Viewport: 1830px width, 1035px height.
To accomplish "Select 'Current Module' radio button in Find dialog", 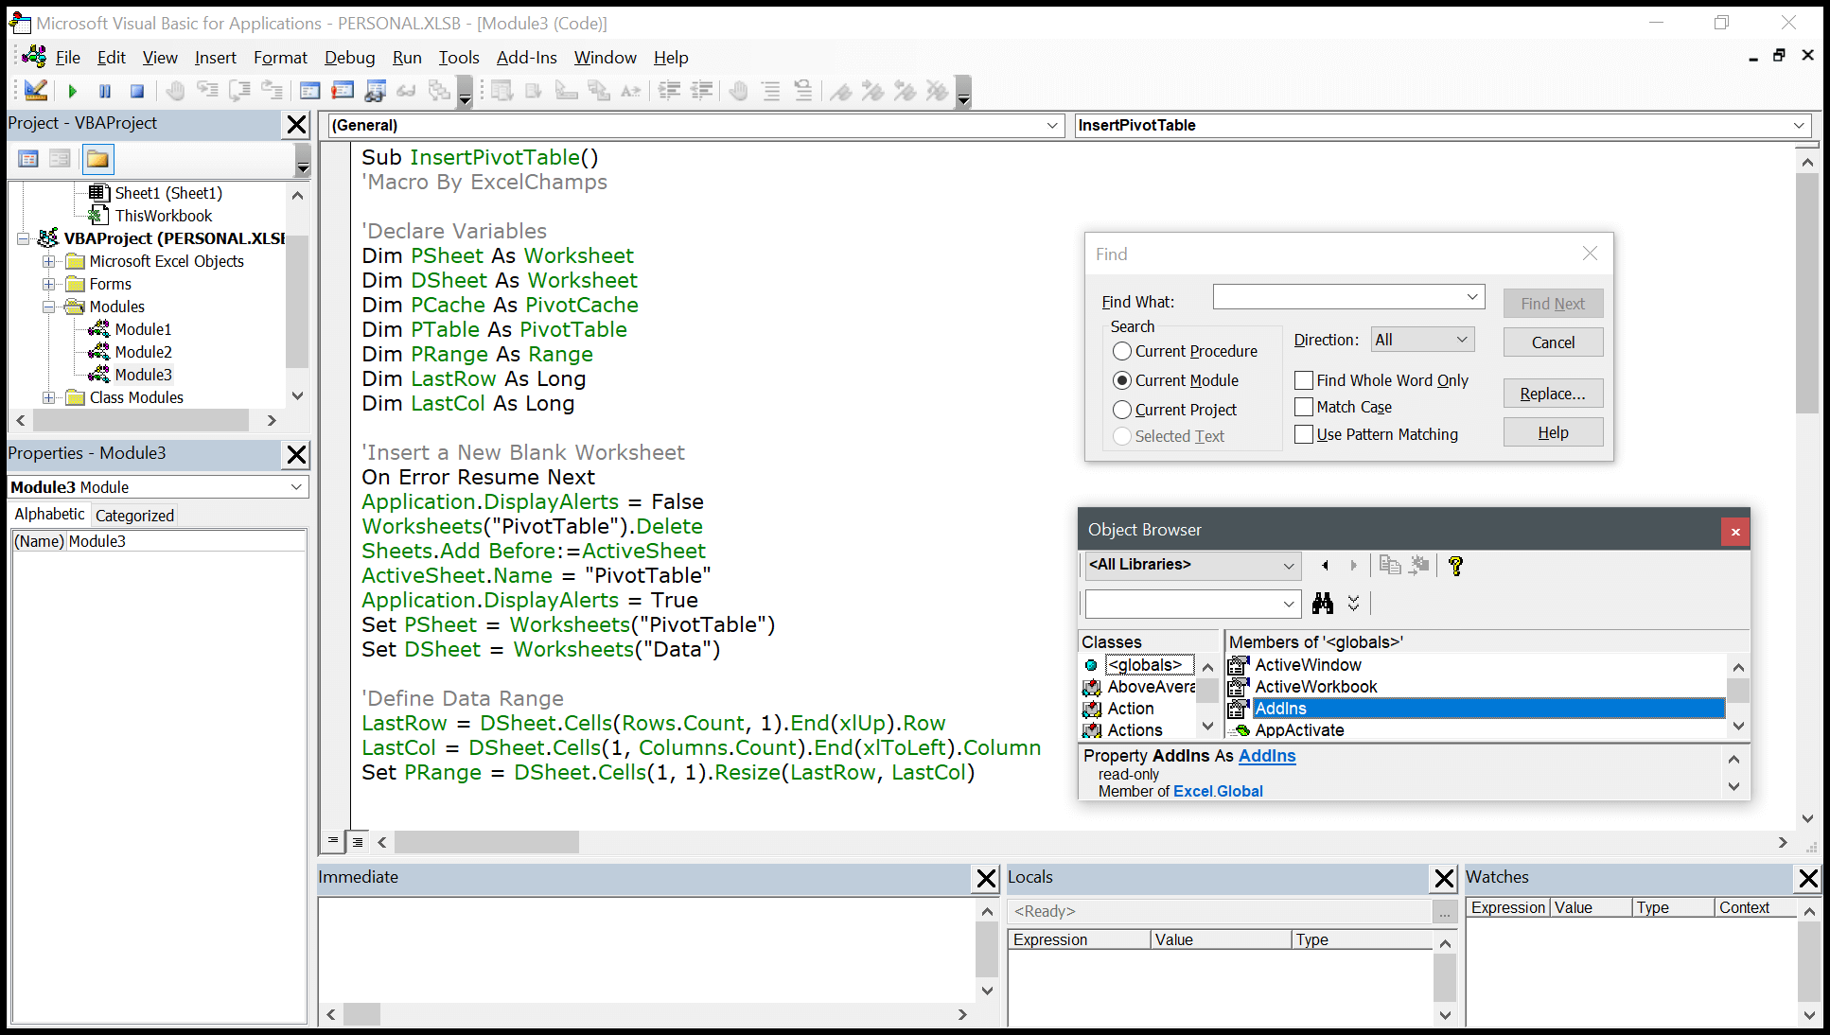I will [1121, 380].
